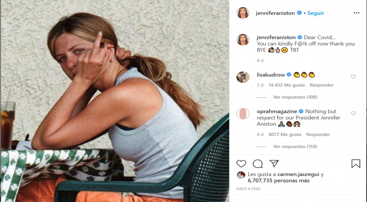This screenshot has width=367, height=202.
Task: Like lisakudrow's comment with the heart
Action: 353,77
